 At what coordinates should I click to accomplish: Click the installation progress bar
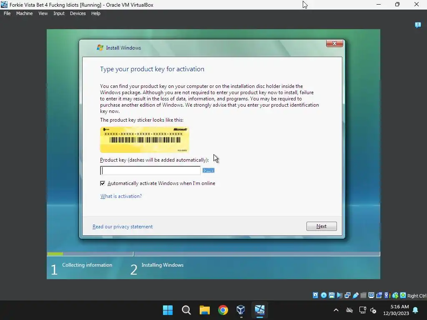point(213,254)
